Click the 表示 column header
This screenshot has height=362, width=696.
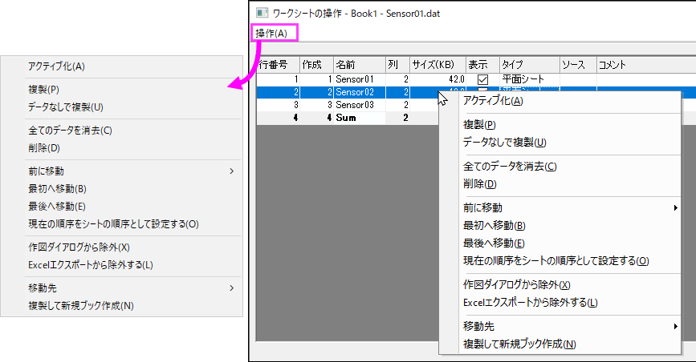tap(483, 65)
